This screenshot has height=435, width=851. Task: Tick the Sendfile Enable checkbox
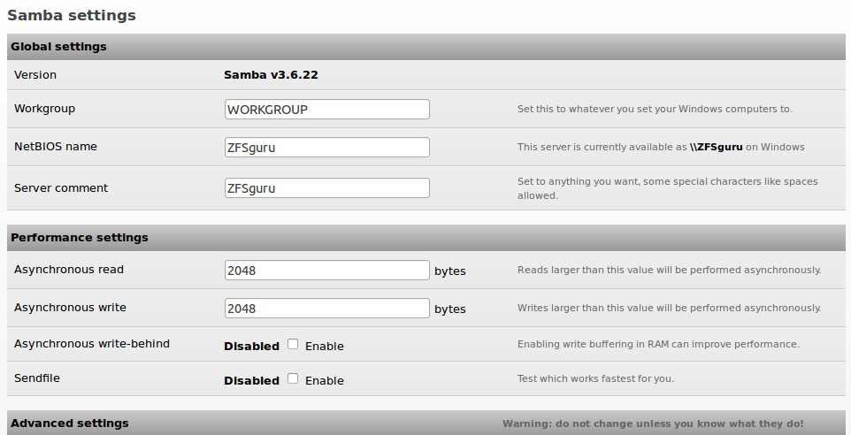tap(293, 379)
